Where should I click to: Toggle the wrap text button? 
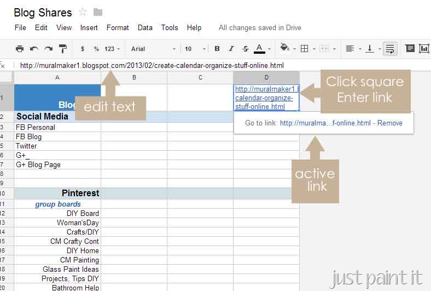390,49
